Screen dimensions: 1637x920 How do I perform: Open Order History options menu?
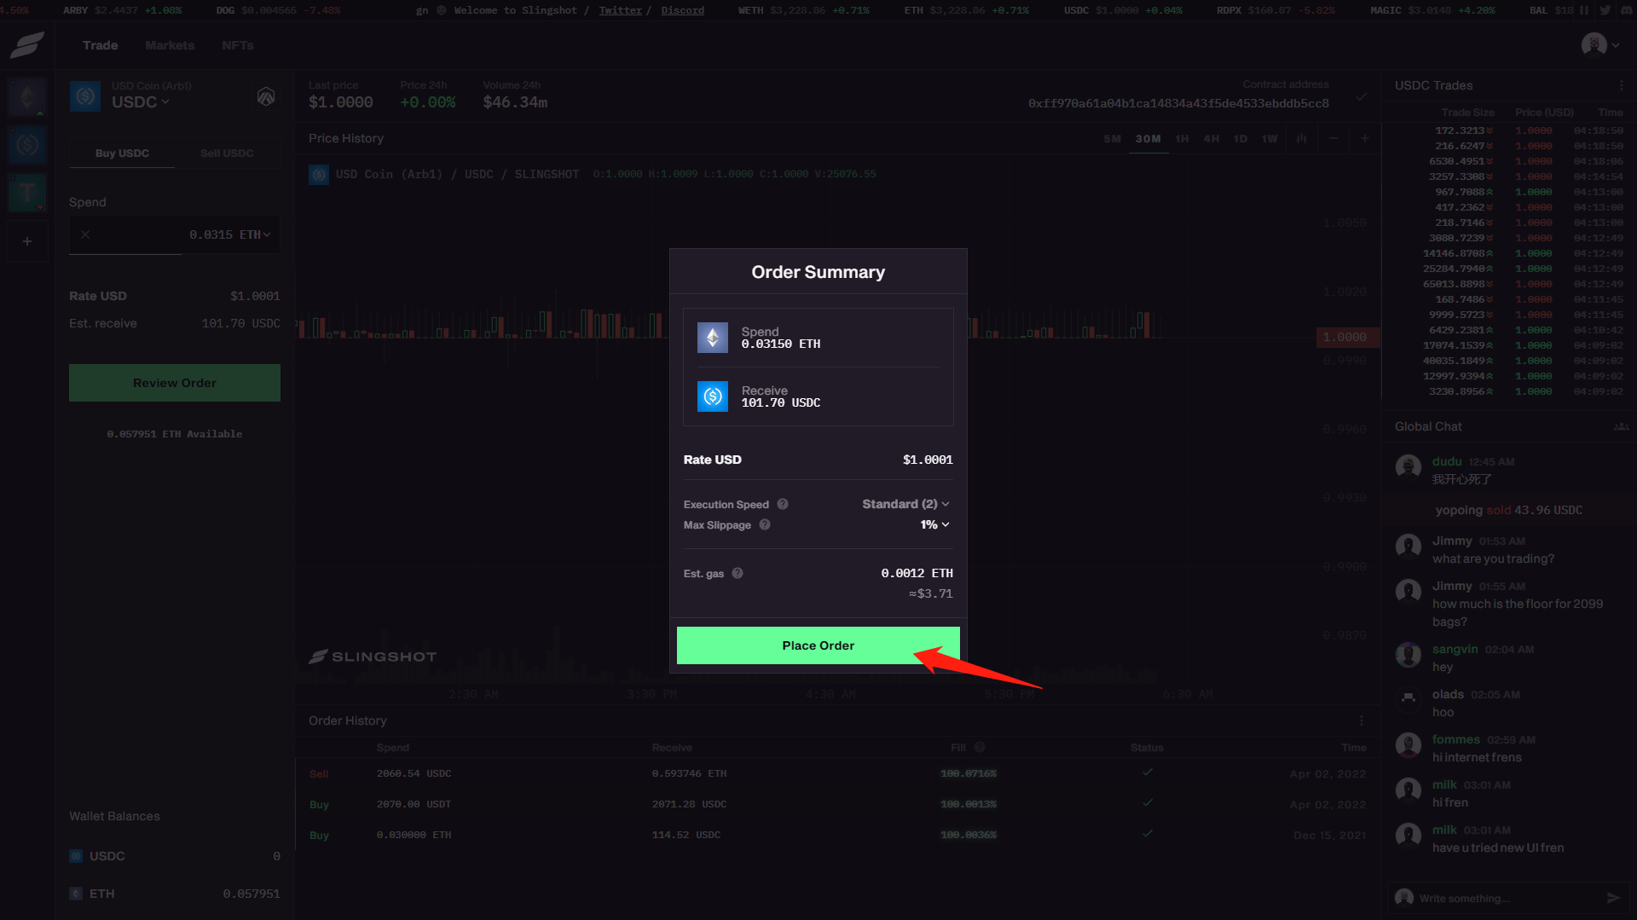(1362, 720)
